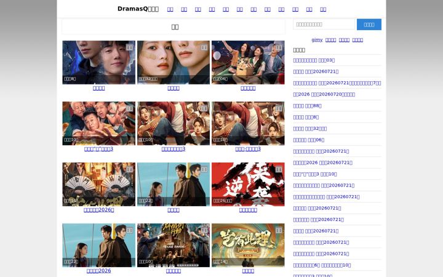Open the title link under bandaged-face poster

pos(174,88)
